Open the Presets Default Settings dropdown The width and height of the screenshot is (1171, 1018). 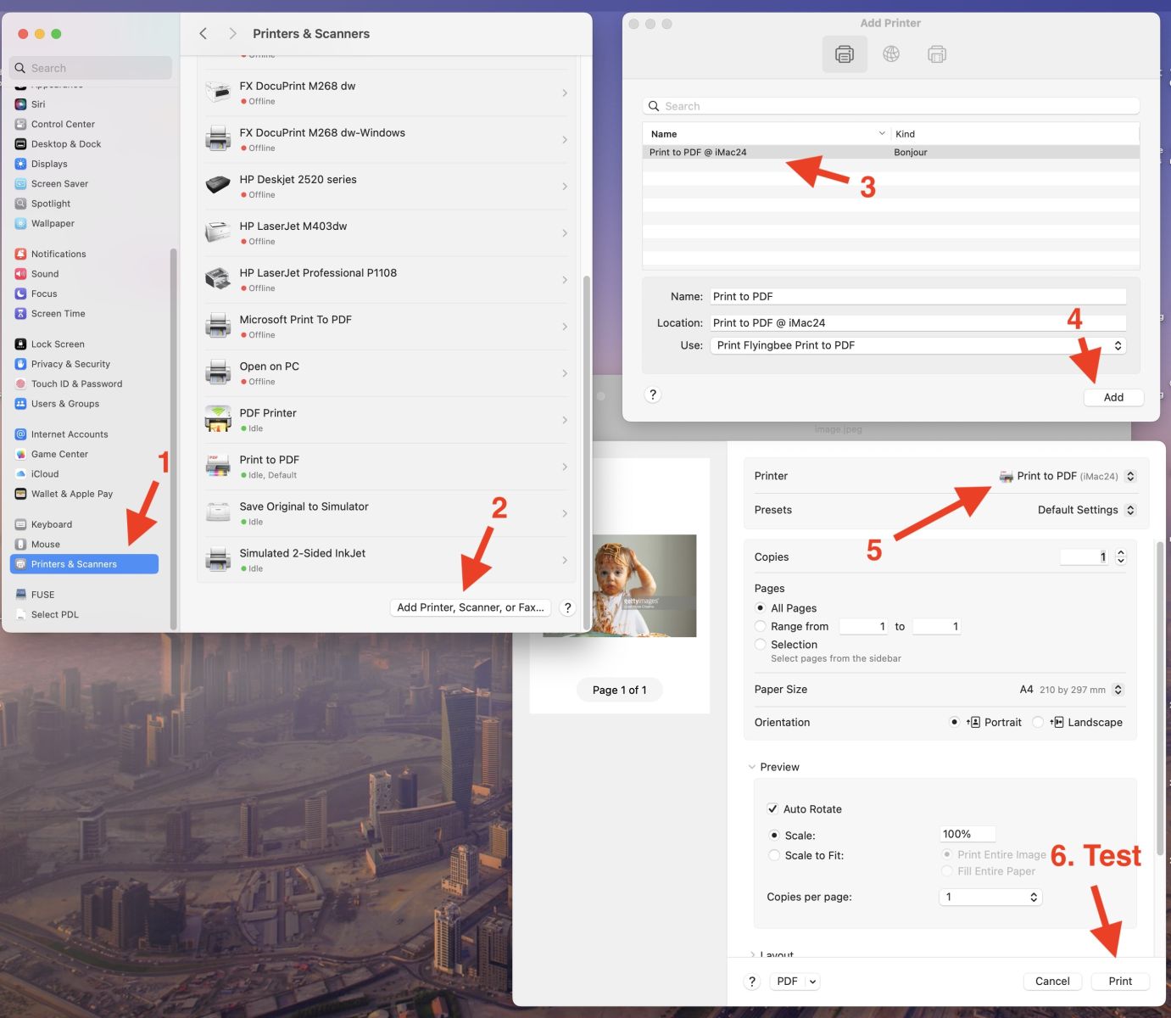pyautogui.click(x=1086, y=510)
